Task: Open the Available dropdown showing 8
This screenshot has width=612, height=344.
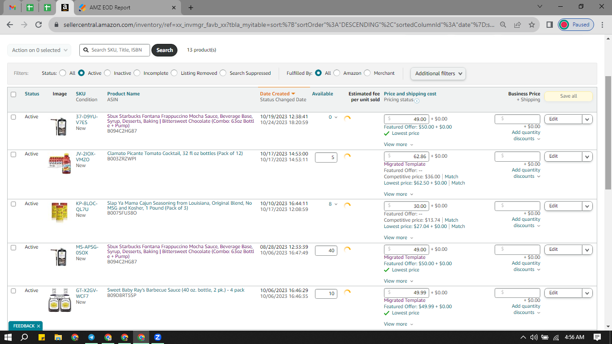Action: [x=333, y=204]
